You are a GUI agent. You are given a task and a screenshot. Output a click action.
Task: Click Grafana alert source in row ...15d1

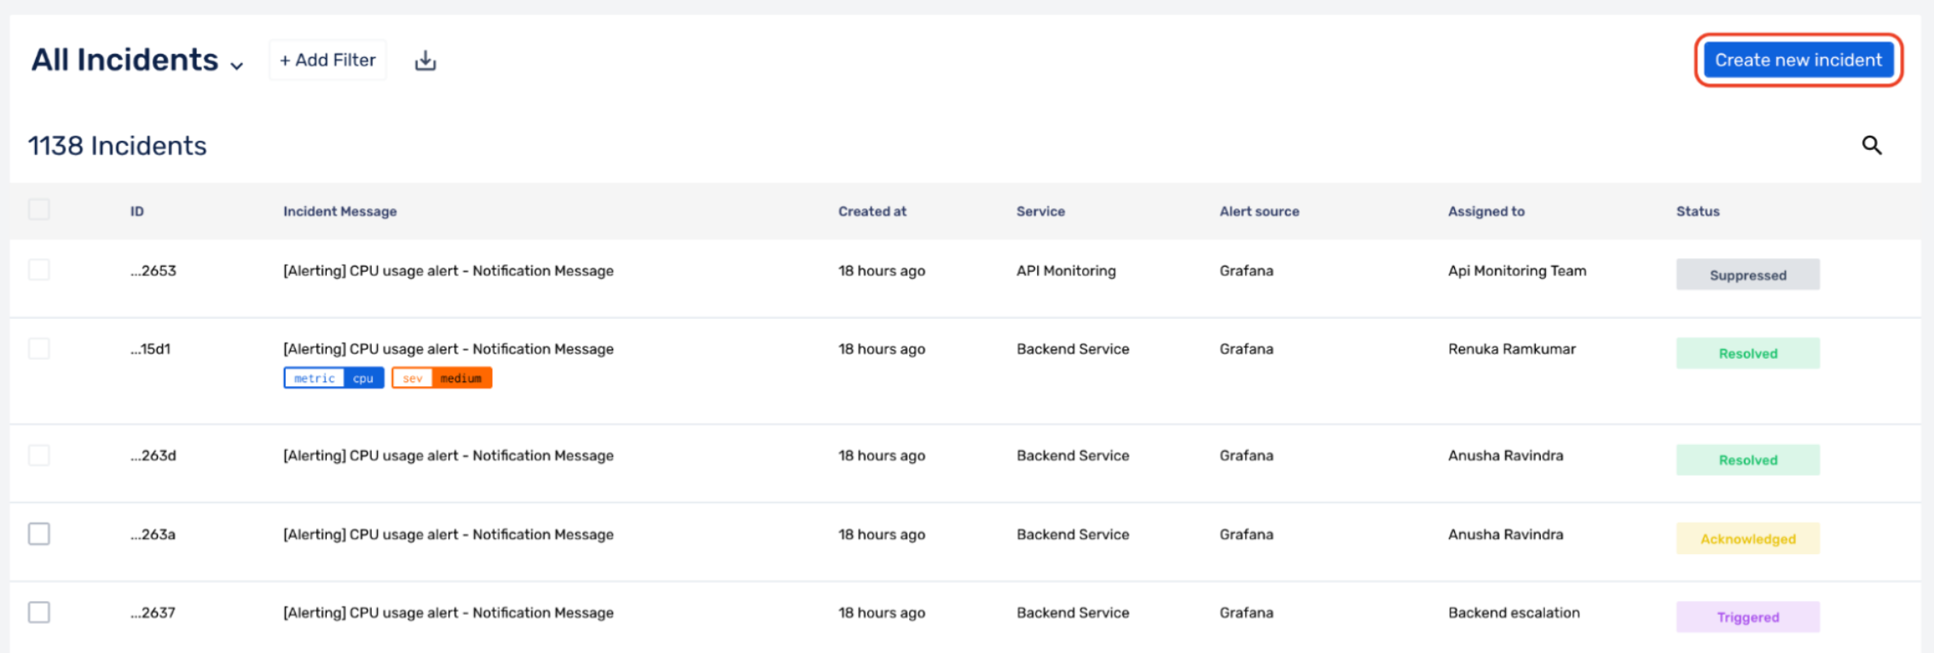pos(1247,350)
